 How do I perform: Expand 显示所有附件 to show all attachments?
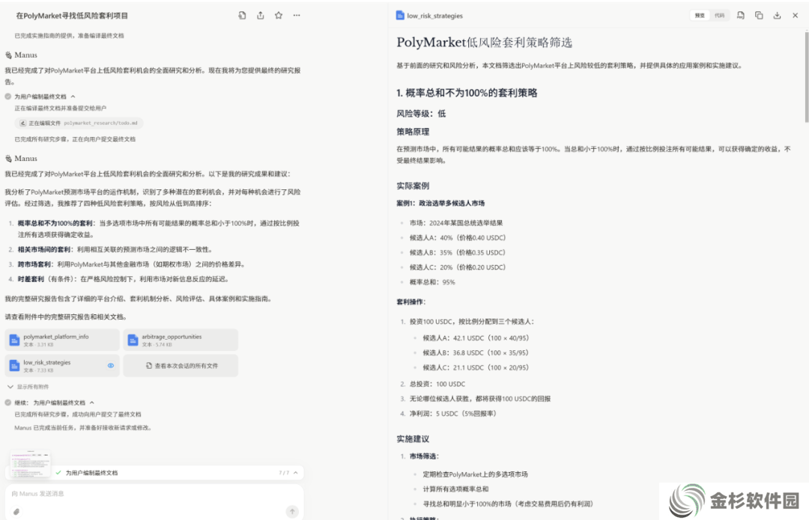tap(28, 387)
